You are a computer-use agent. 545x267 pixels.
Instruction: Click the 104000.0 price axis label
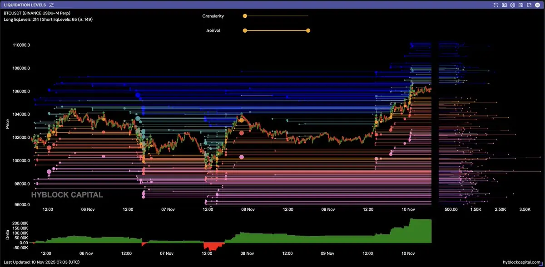pos(21,115)
